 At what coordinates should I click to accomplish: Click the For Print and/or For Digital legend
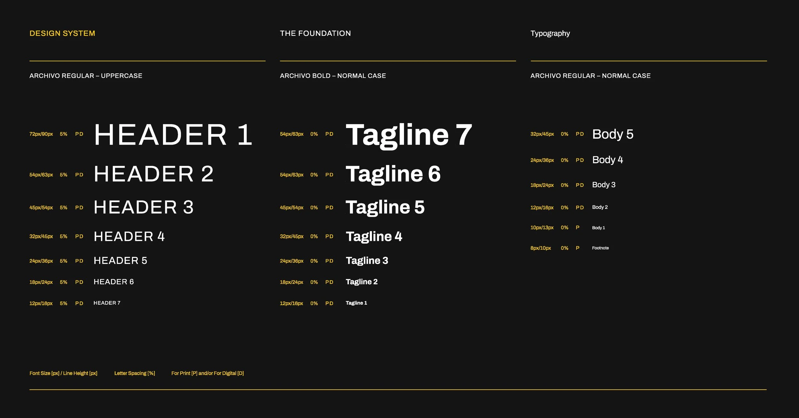click(x=208, y=373)
